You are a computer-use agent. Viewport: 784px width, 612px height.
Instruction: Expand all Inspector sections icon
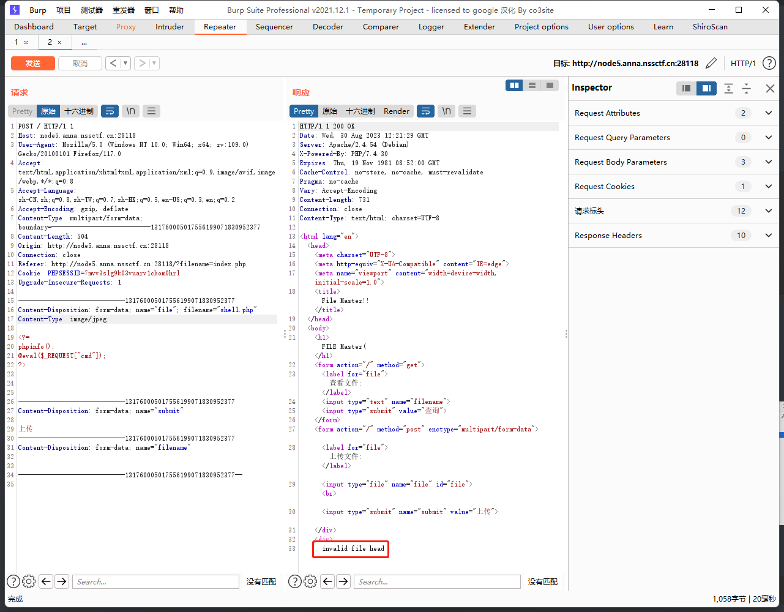(728, 88)
